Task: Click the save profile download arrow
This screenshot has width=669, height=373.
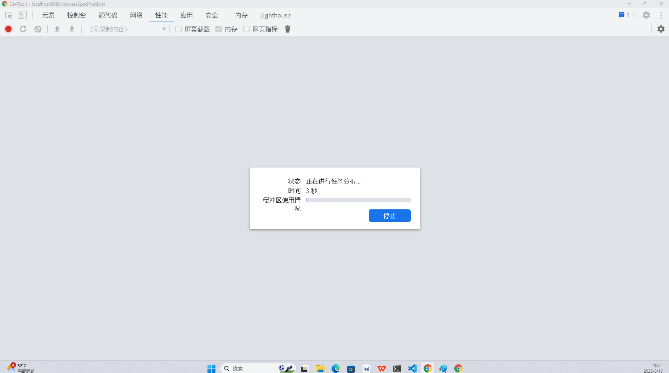Action: tap(72, 29)
